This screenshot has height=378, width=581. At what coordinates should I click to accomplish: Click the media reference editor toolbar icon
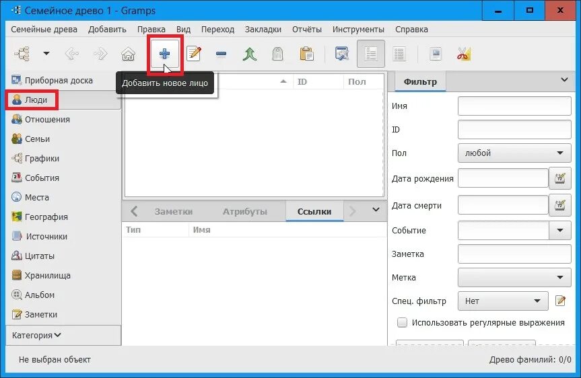[x=436, y=54]
